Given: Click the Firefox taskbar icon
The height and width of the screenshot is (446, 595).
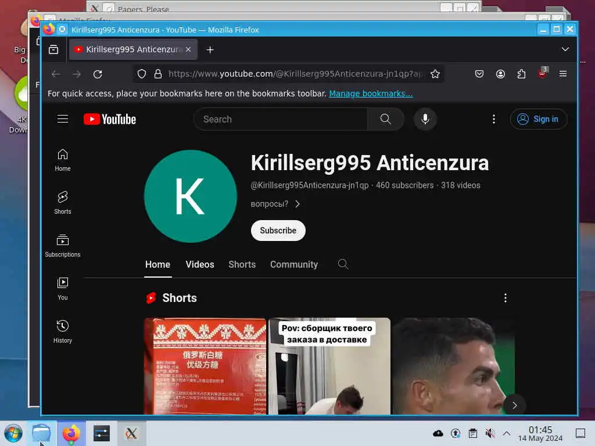Looking at the screenshot, I should (x=71, y=433).
